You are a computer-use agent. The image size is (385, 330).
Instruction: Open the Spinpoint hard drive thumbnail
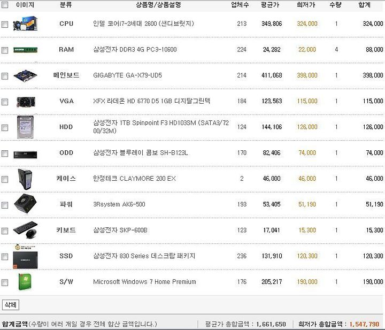click(25, 127)
